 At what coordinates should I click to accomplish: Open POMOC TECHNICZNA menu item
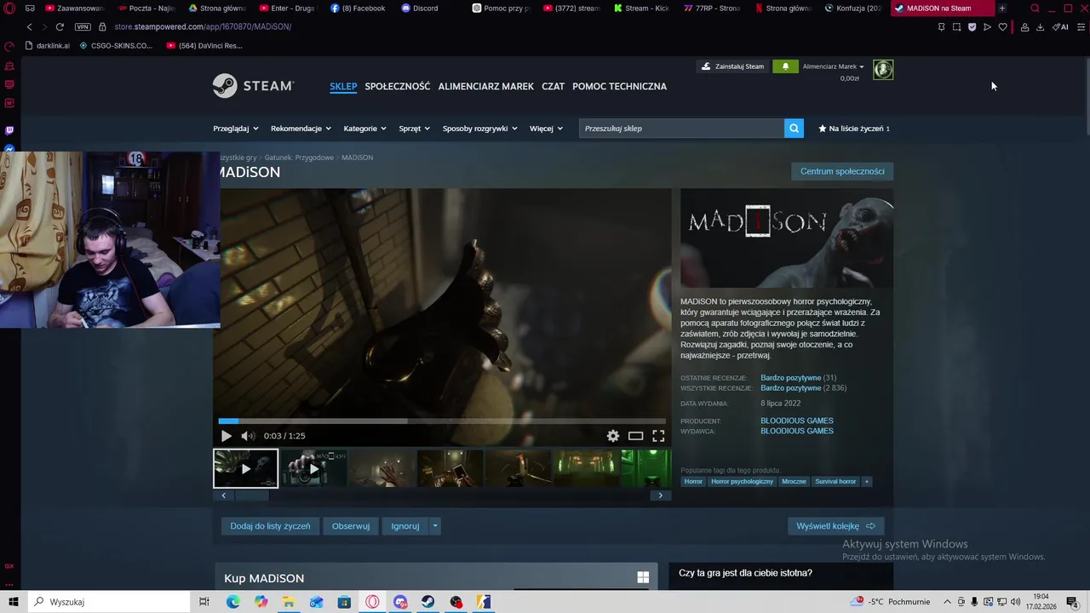[x=619, y=86]
